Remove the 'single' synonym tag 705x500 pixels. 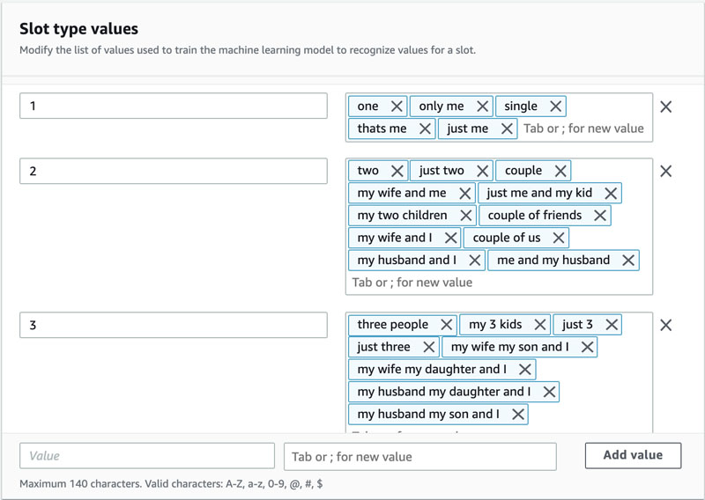(x=556, y=107)
